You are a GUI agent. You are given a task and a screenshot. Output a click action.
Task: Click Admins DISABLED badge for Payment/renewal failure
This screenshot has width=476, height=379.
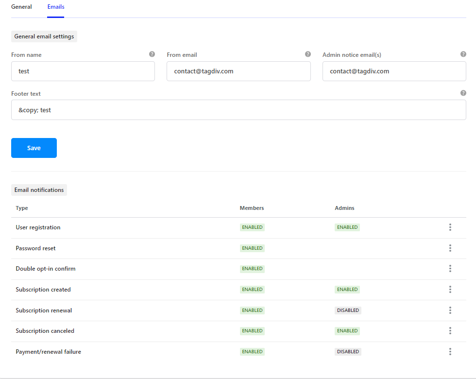[348, 352]
